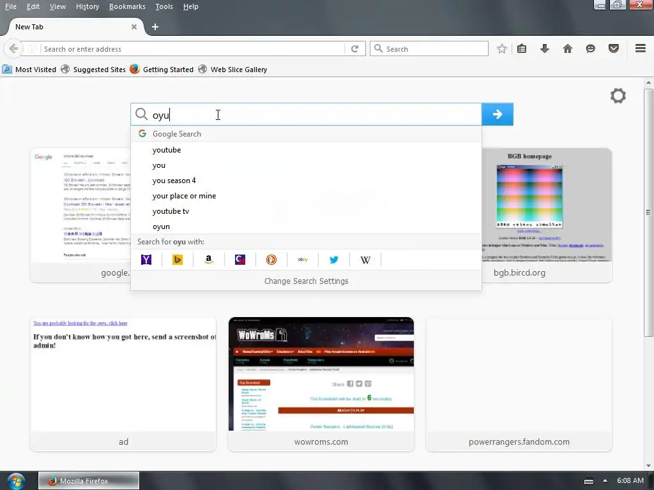Click the Google Search header row
Image resolution: width=654 pixels, height=490 pixels.
tap(306, 134)
